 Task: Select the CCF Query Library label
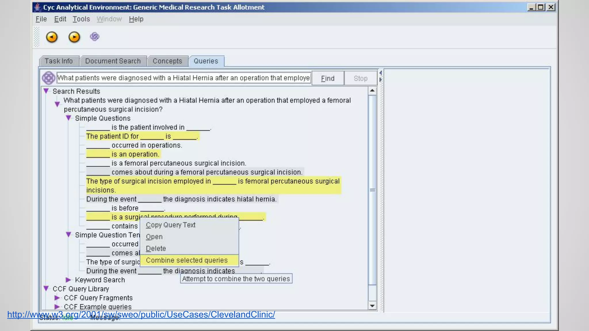point(81,289)
